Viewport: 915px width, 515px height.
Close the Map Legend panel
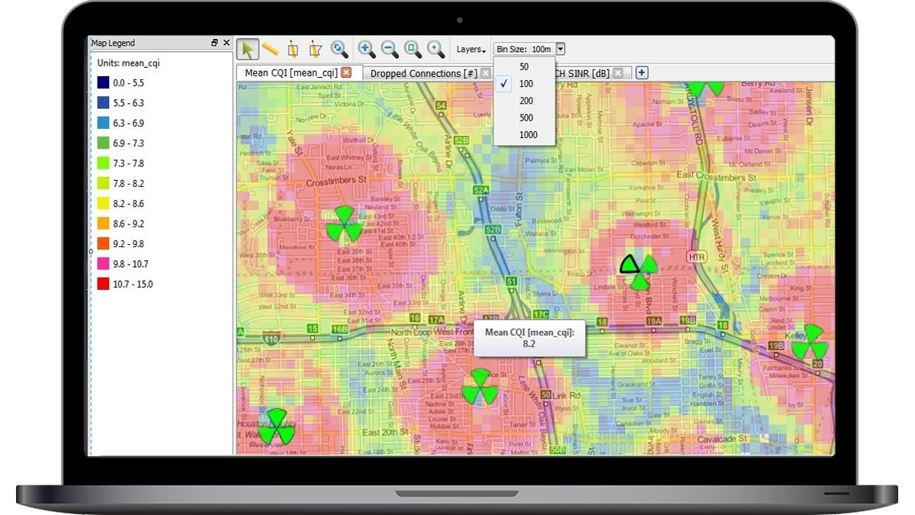pos(226,43)
